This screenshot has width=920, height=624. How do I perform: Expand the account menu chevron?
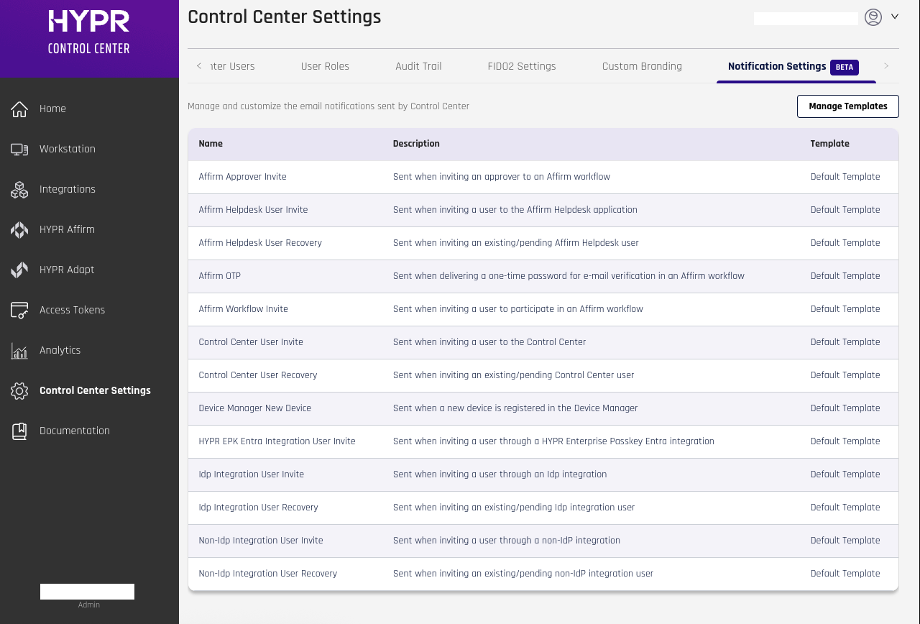coord(895,17)
